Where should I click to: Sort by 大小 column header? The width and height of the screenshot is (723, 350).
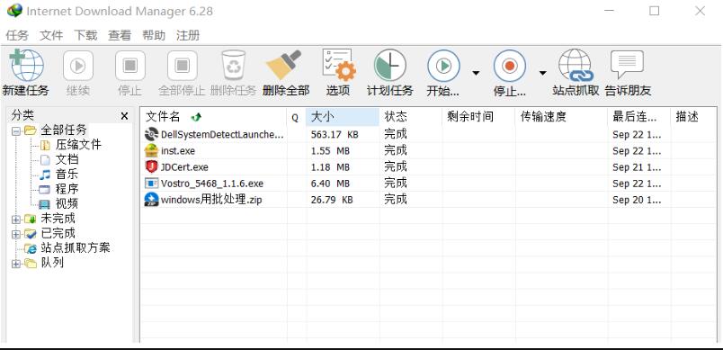pyautogui.click(x=342, y=117)
